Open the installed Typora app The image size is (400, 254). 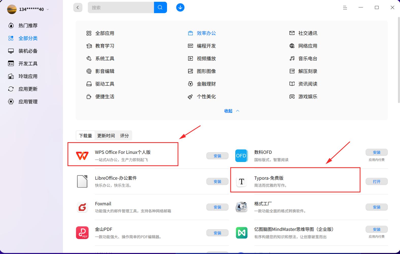pos(377,182)
